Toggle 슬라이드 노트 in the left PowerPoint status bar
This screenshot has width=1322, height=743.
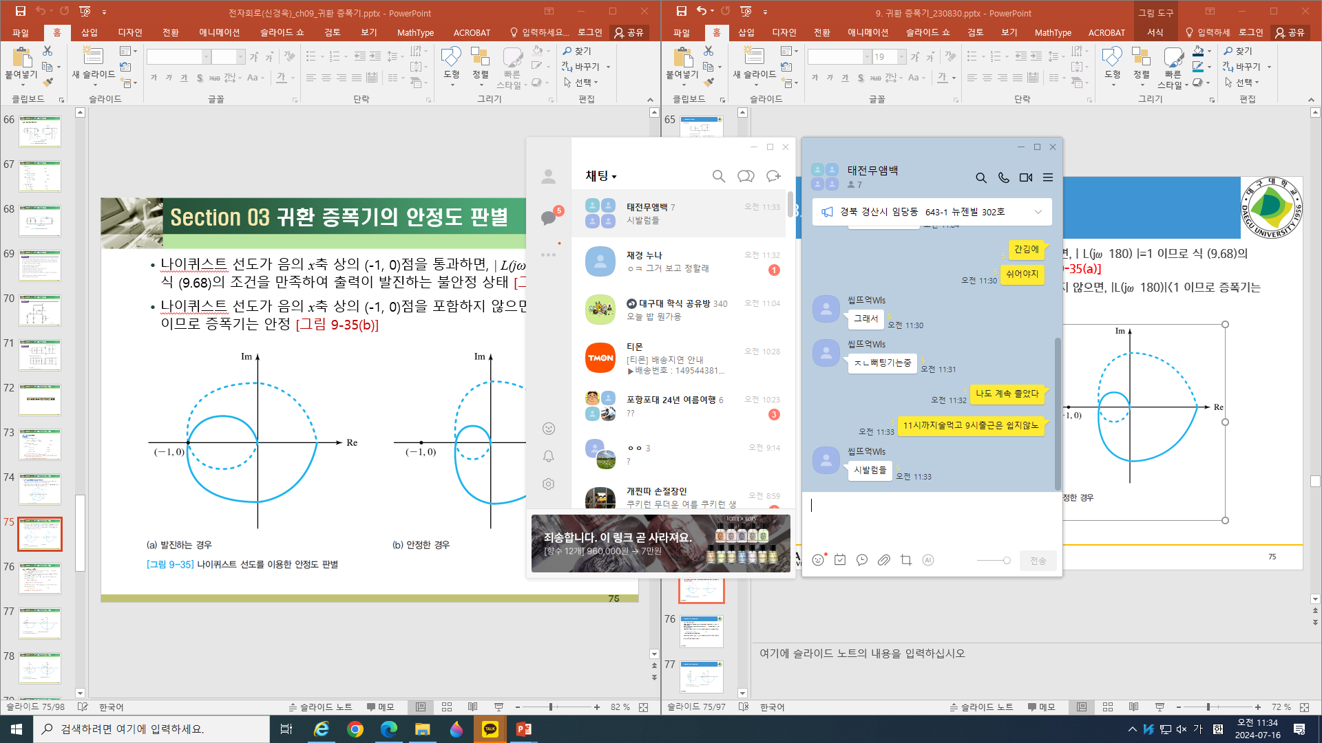click(321, 707)
